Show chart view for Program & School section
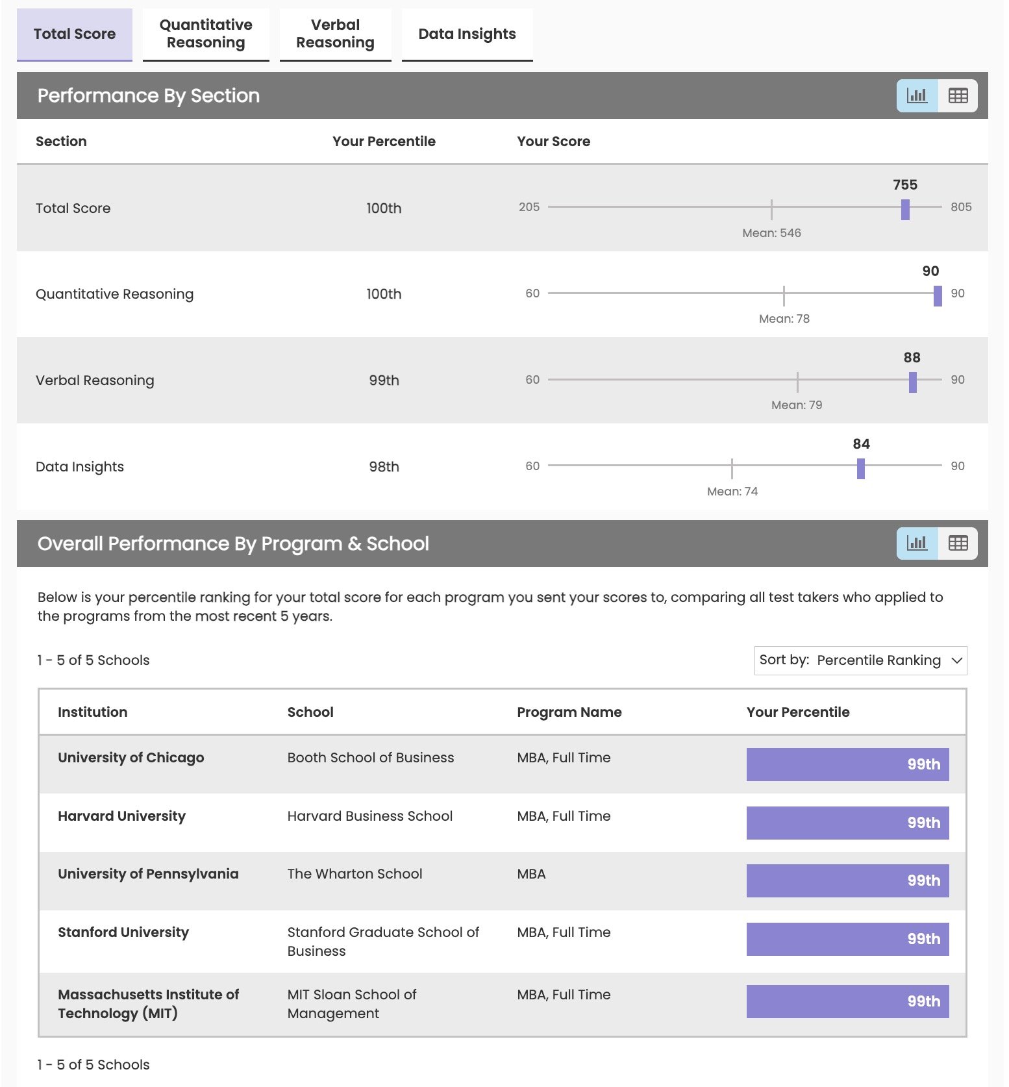The image size is (1009, 1087). click(x=917, y=543)
